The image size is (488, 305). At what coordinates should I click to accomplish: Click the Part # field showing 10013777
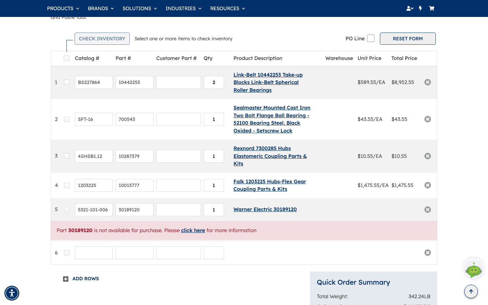(x=135, y=185)
